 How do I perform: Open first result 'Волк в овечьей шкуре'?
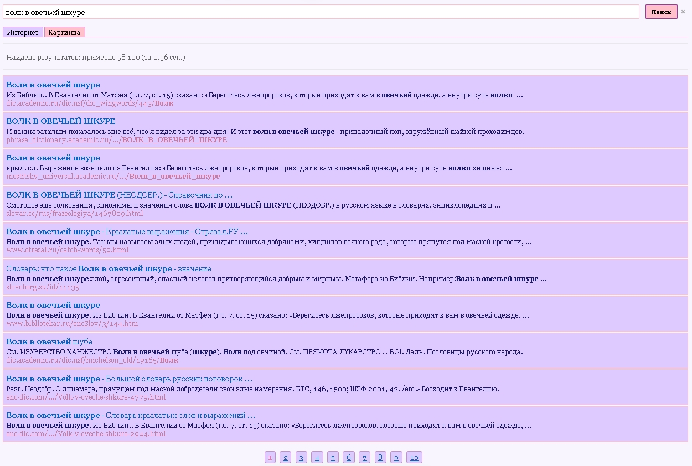[53, 85]
